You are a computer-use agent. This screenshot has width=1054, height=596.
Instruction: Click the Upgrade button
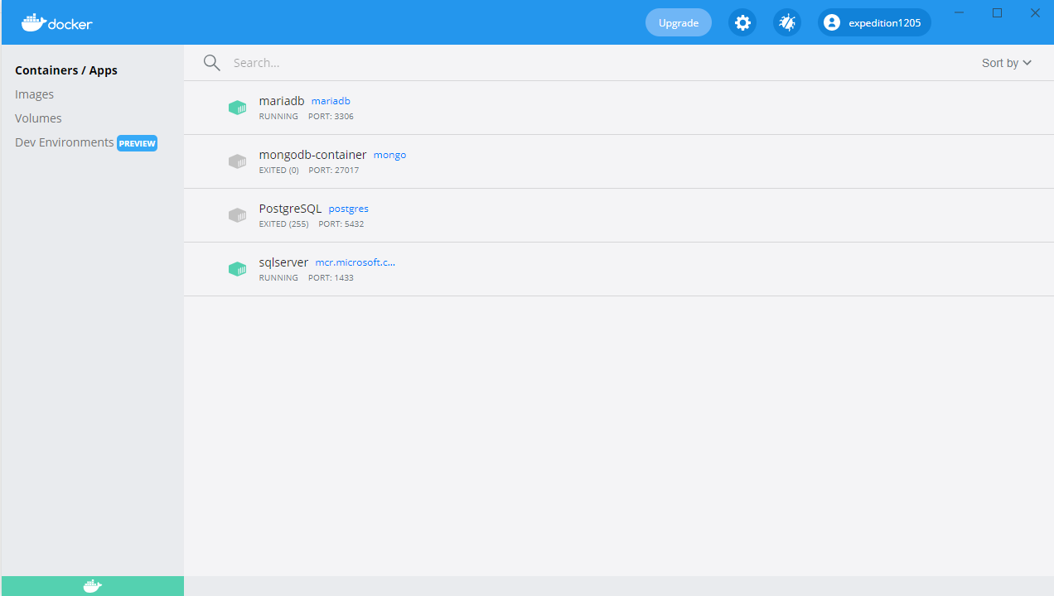click(679, 22)
